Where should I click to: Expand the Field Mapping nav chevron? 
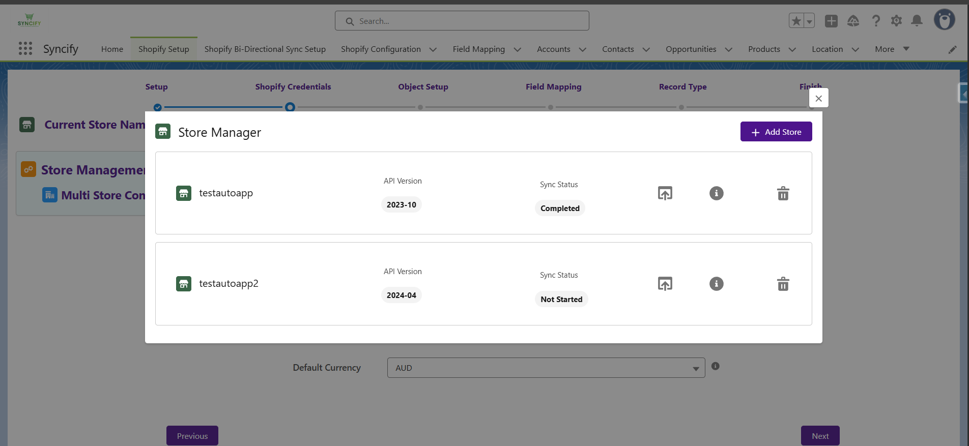518,49
